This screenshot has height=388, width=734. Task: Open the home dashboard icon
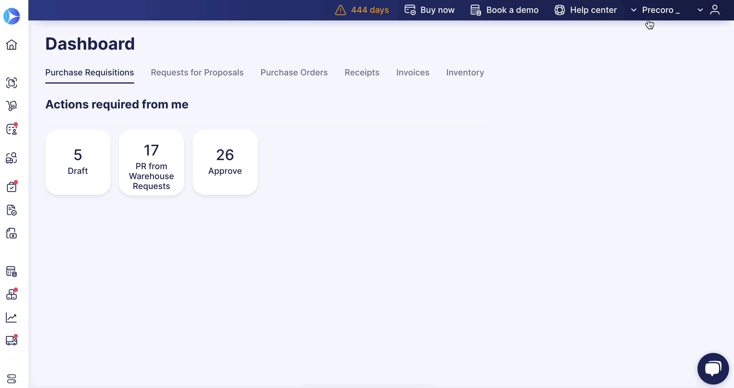click(12, 45)
